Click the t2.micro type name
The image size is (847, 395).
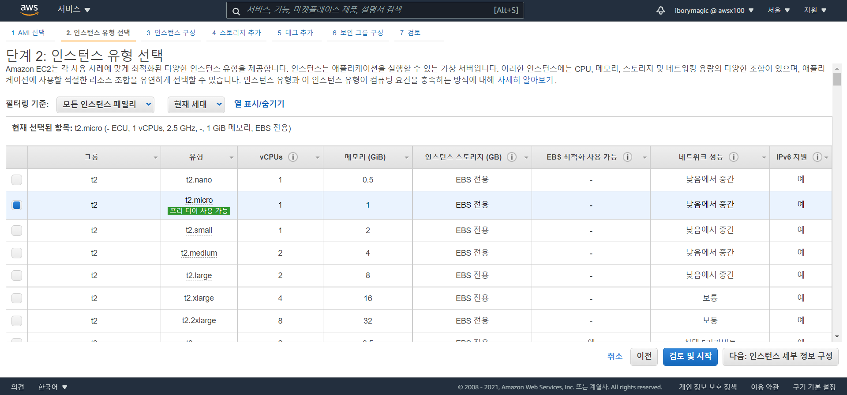pyautogui.click(x=199, y=200)
